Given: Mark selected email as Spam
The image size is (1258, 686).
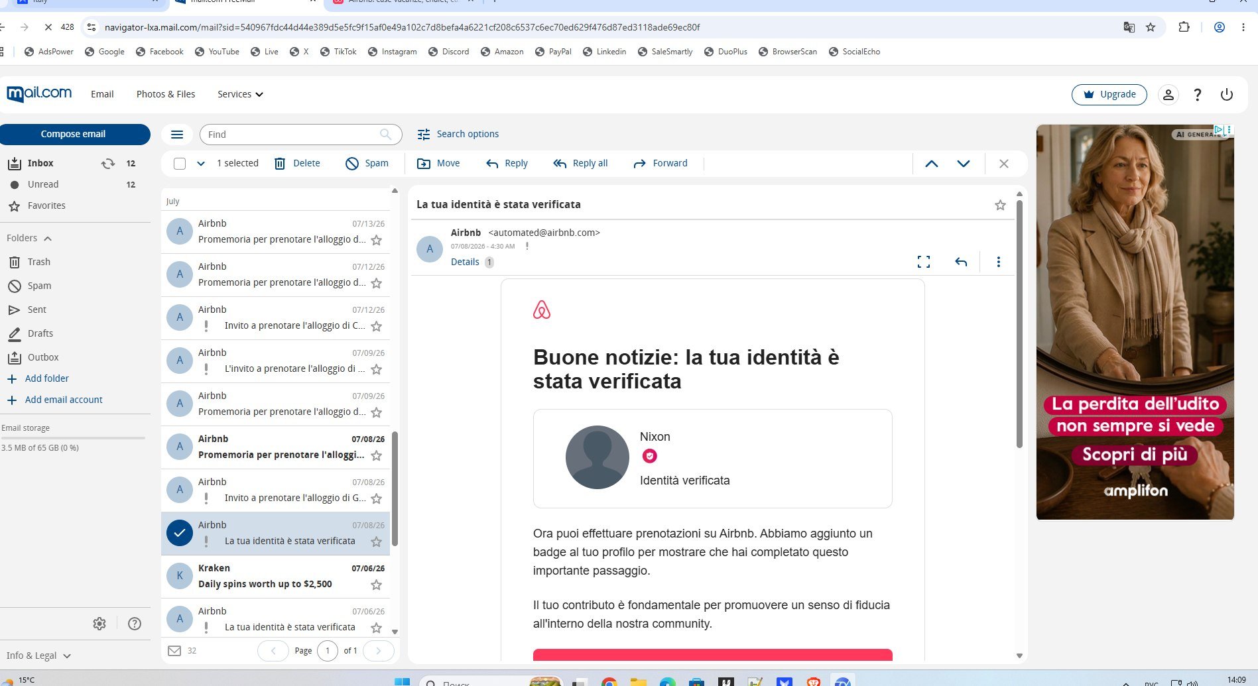Looking at the screenshot, I should [367, 164].
